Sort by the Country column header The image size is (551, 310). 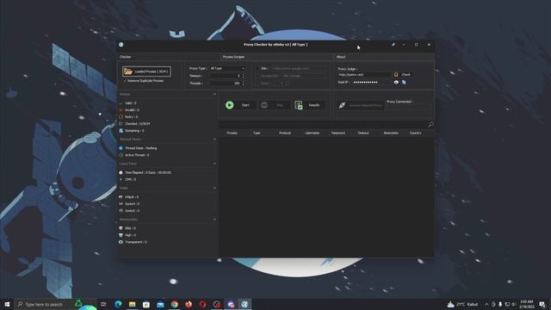415,133
